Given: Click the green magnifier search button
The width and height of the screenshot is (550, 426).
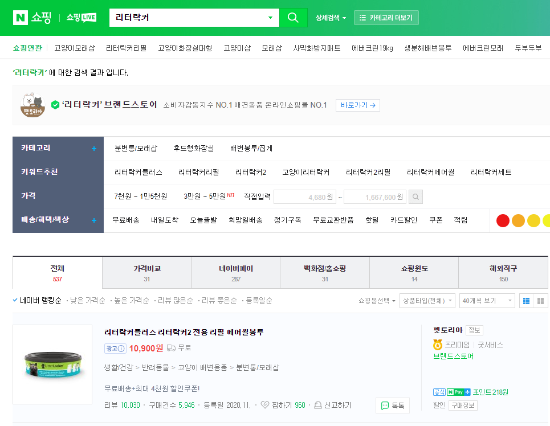Looking at the screenshot, I should pyautogui.click(x=293, y=18).
